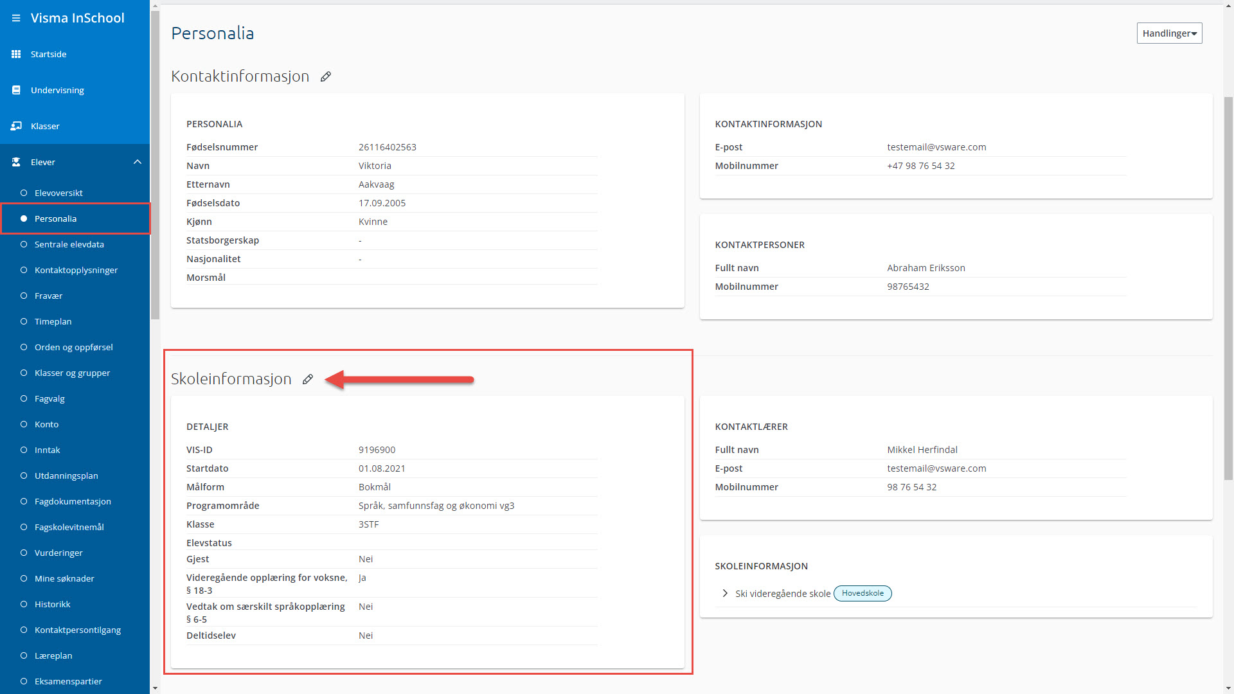Click contact person number 98765432
1234x694 pixels.
tap(908, 287)
